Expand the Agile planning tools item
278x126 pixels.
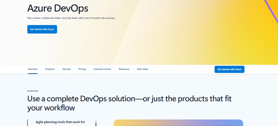(60, 122)
